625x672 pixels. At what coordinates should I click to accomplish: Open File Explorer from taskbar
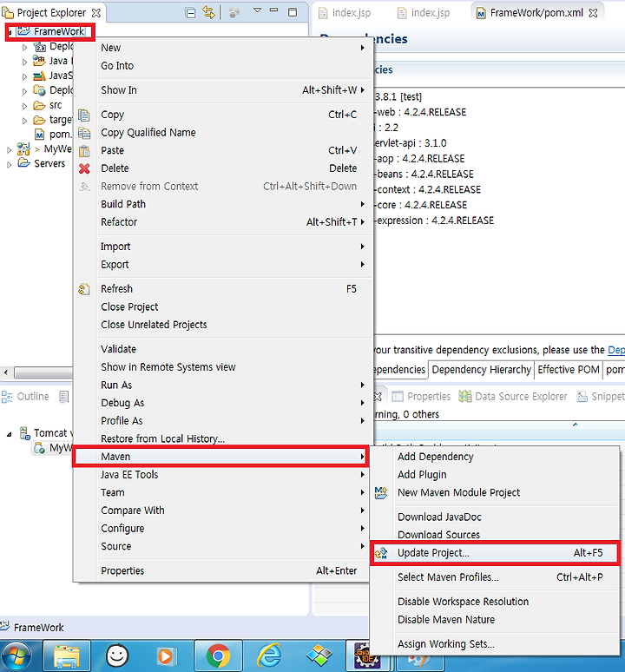click(x=67, y=656)
